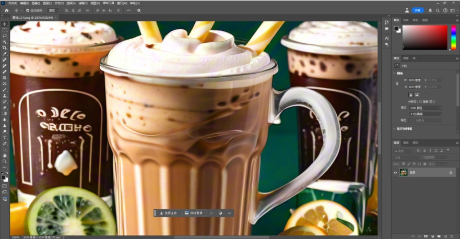Click the lock icon on 背景 layer
The height and width of the screenshot is (239, 460).
451,172
